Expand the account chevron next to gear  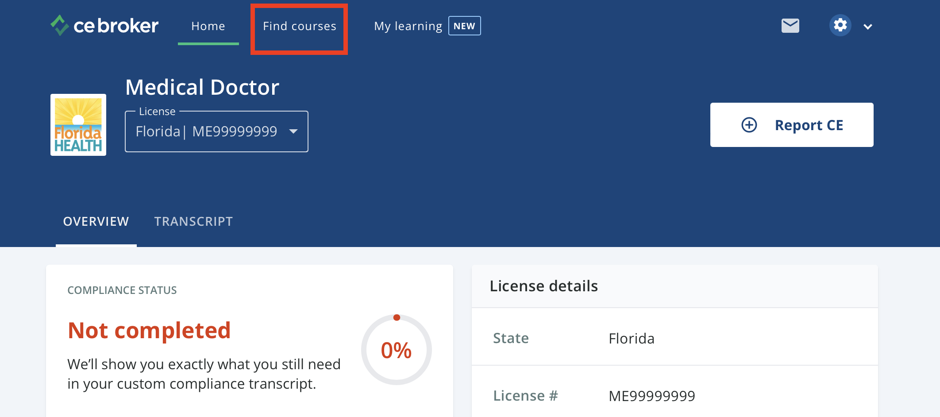pos(868,27)
